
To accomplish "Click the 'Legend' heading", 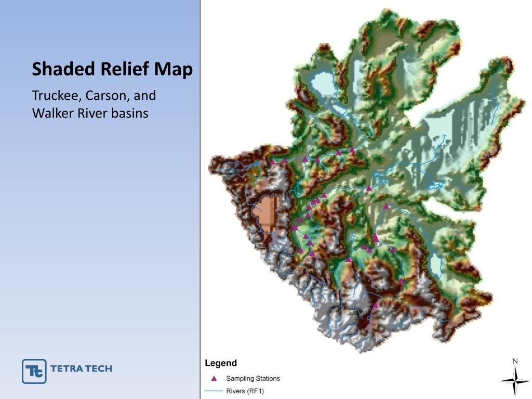I will (x=221, y=363).
